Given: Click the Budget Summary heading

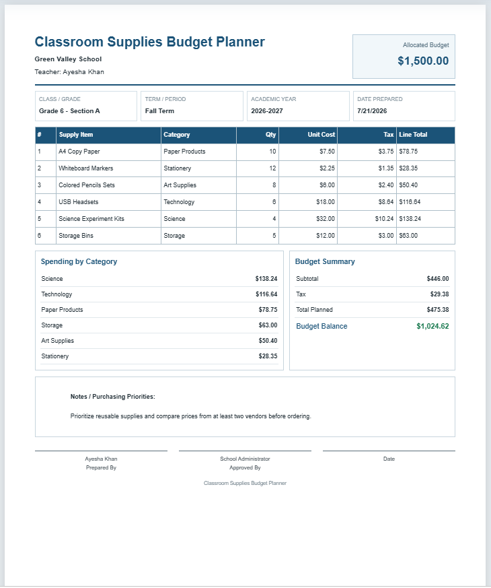Looking at the screenshot, I should click(x=325, y=262).
